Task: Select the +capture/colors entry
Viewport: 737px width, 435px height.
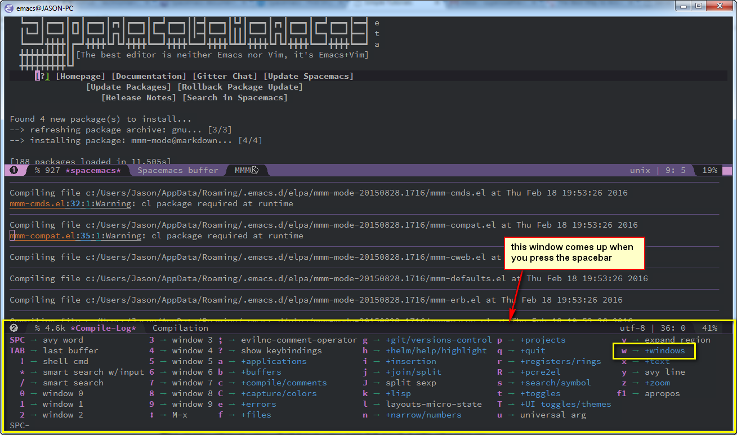Action: 279,393
